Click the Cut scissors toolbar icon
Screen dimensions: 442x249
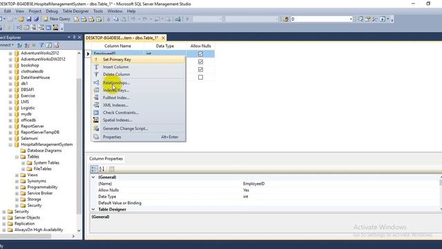pos(108,19)
